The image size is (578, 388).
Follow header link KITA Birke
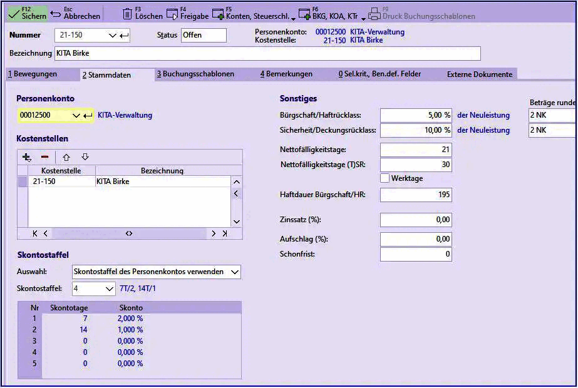(x=366, y=40)
